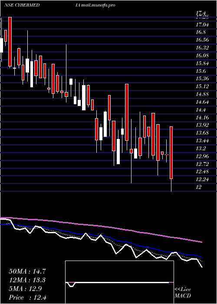The height and width of the screenshot is (304, 217).
Task: Click the NSE CYBERMED ticker label
Action: tap(22, 5)
